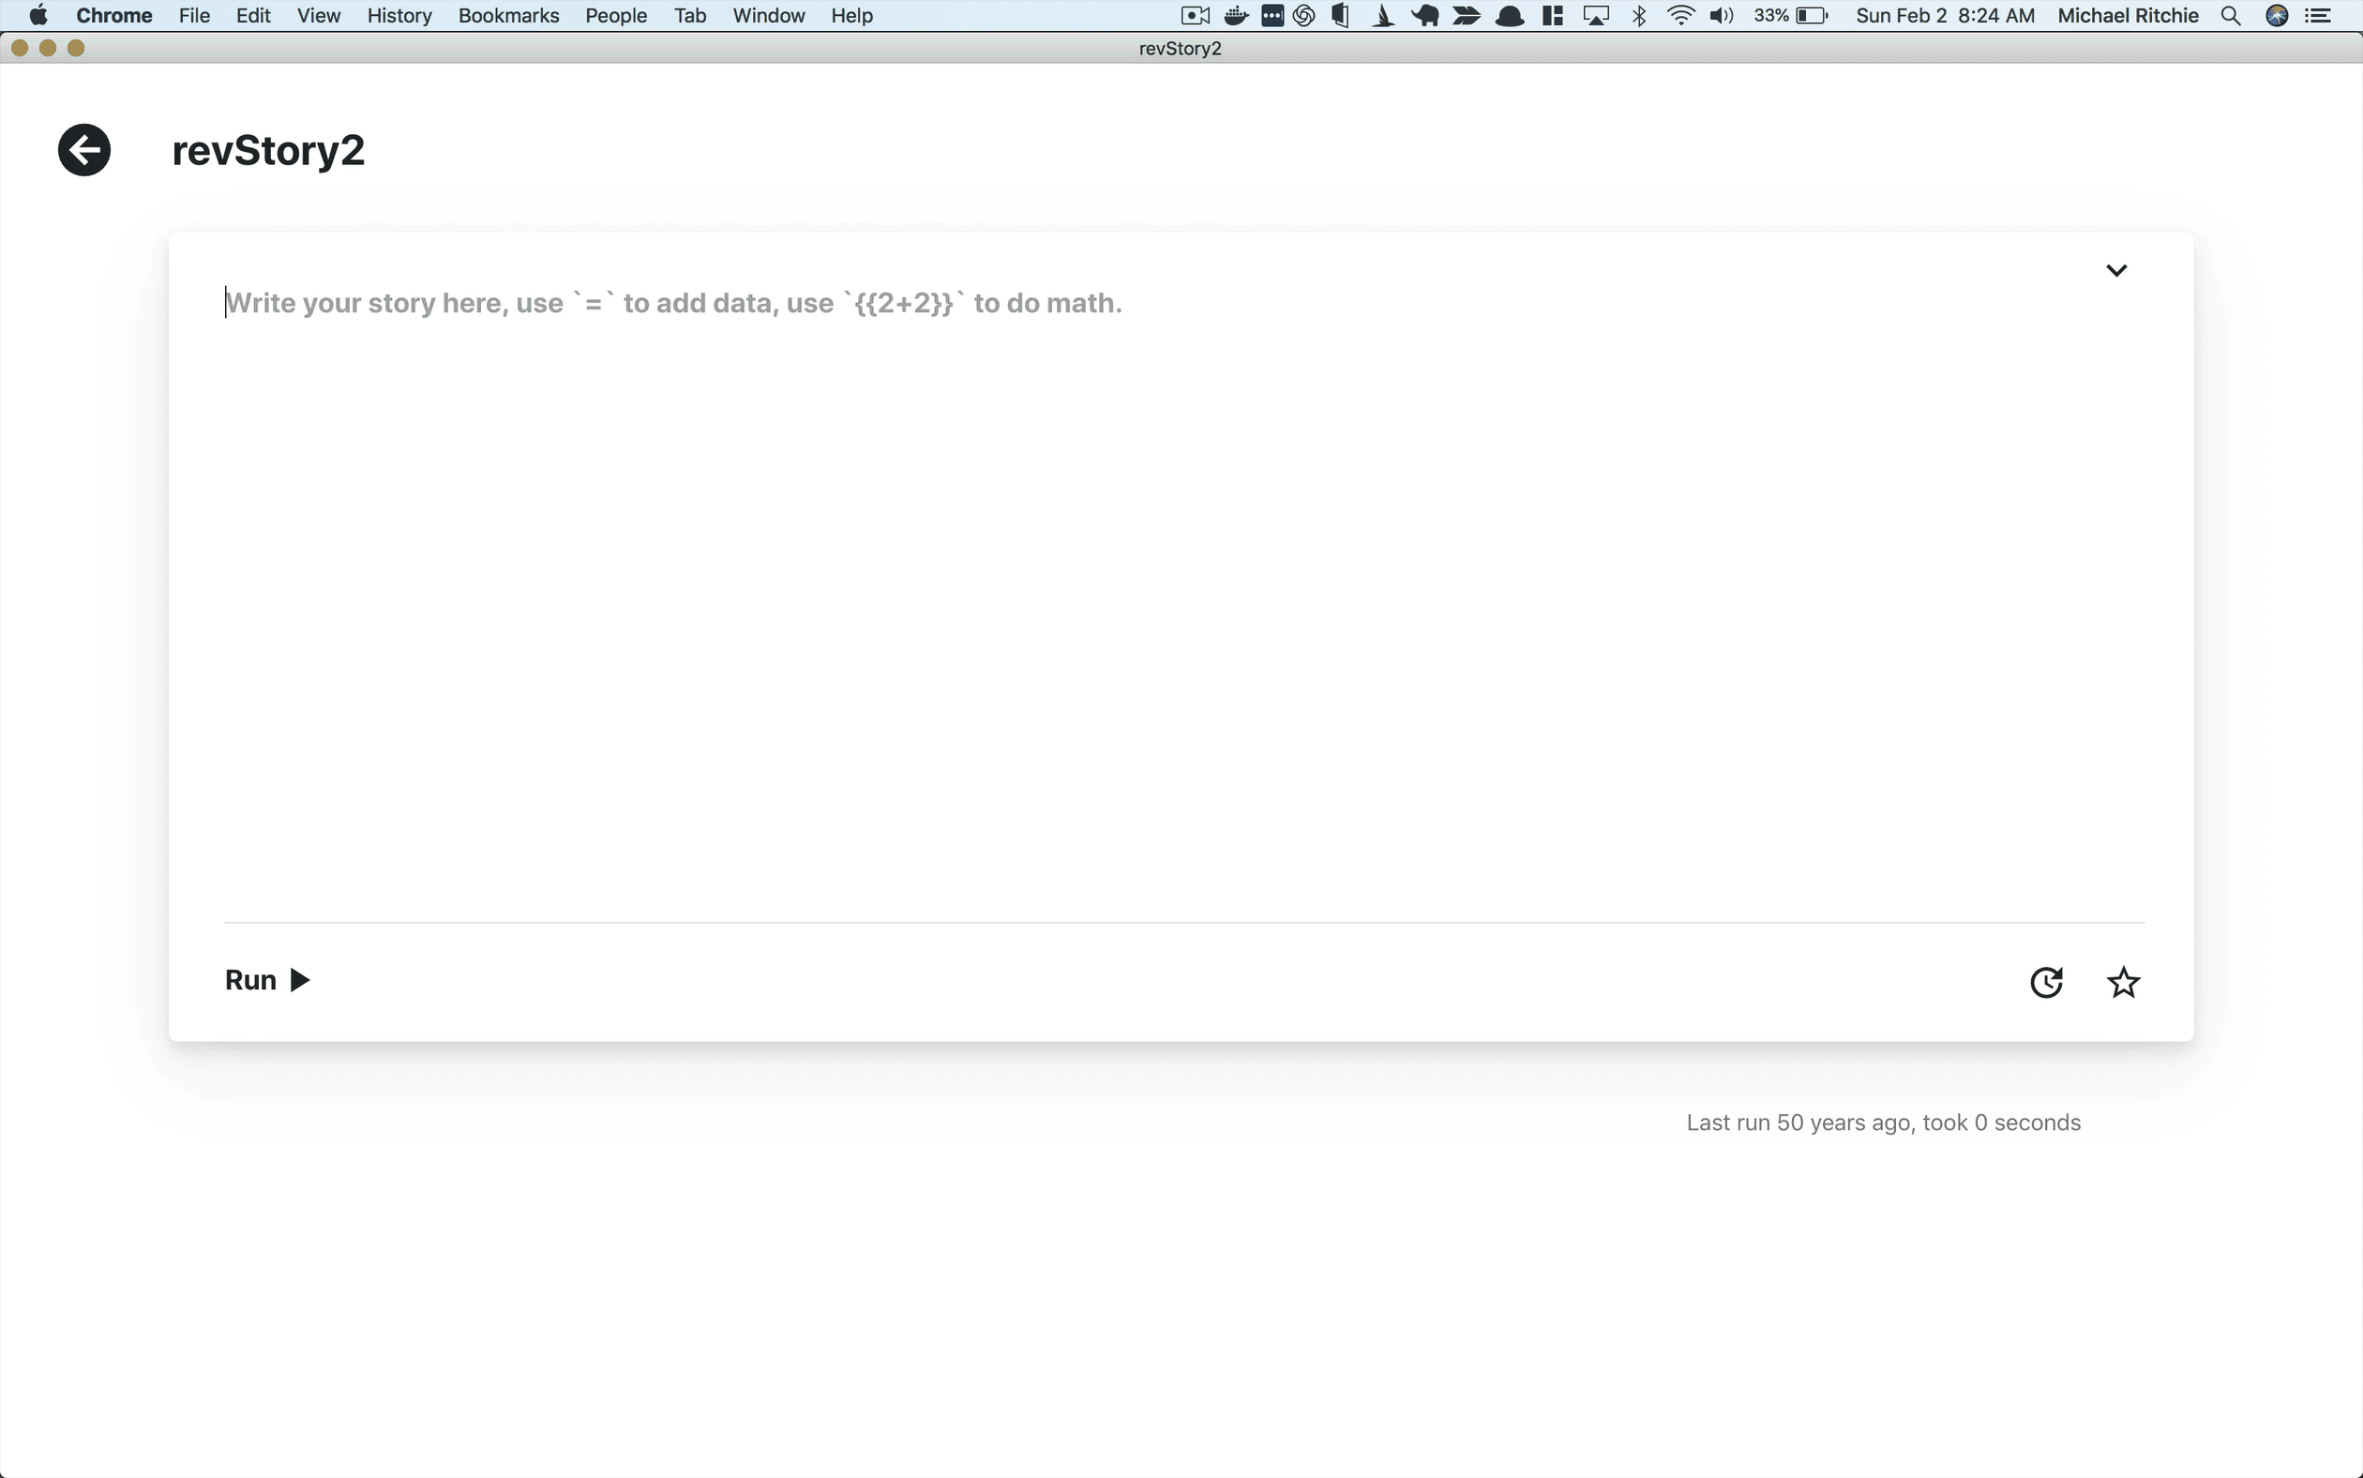Click the revStory2 page title

coord(268,151)
